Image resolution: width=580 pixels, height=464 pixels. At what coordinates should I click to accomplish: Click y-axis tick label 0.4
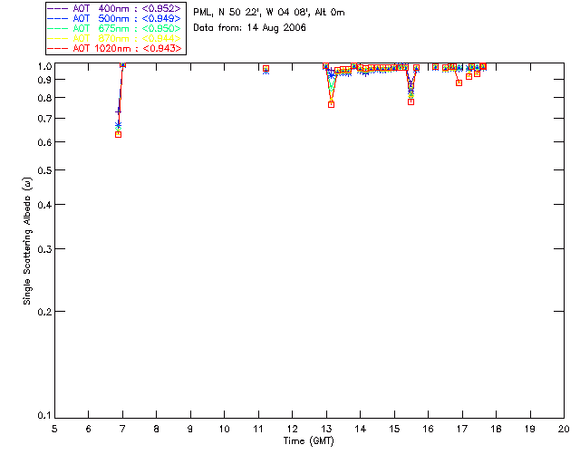tap(44, 205)
